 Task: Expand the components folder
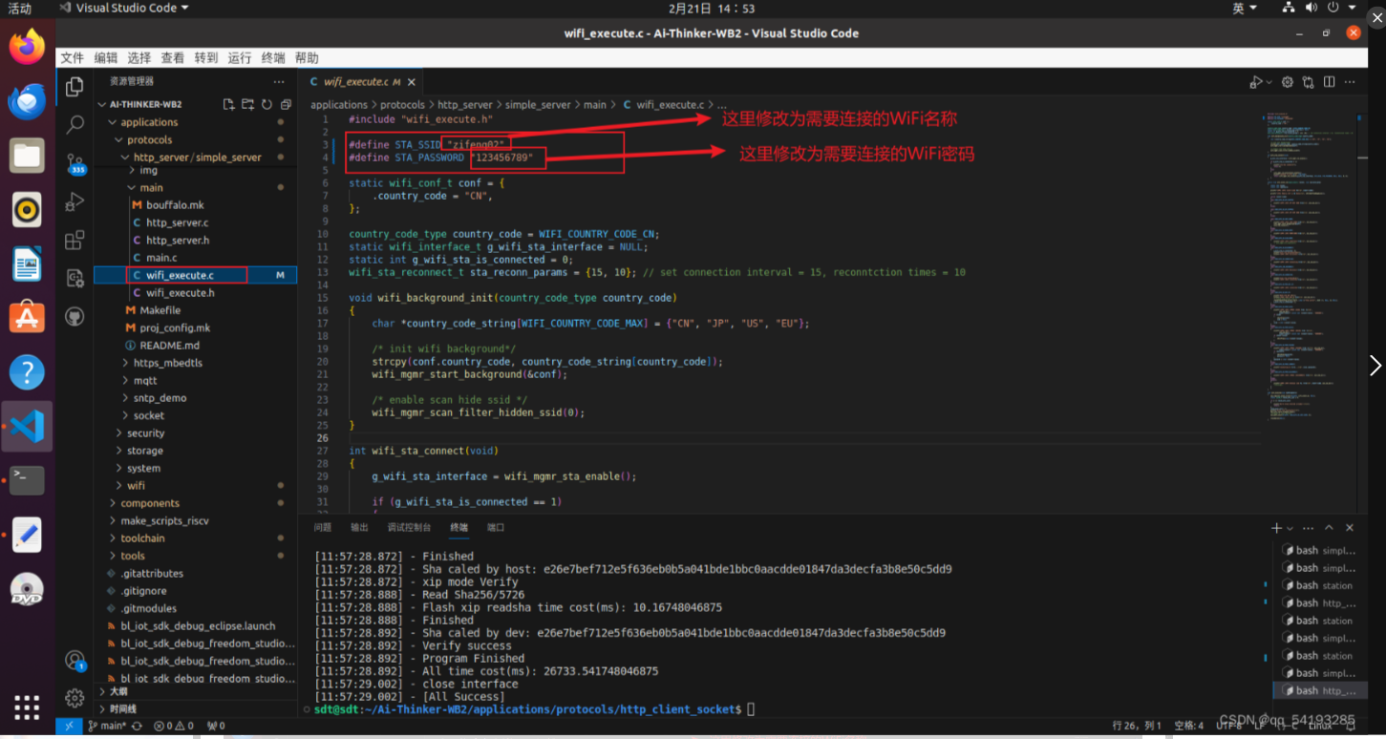click(x=196, y=503)
